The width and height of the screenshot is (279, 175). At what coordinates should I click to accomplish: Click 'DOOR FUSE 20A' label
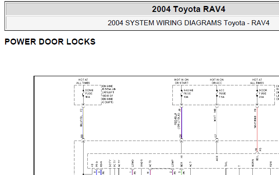coord(263,94)
